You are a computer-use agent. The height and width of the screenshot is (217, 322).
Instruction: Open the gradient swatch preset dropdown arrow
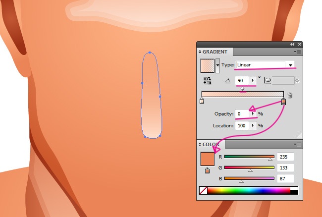tap(217, 66)
